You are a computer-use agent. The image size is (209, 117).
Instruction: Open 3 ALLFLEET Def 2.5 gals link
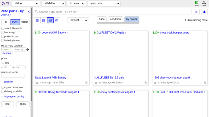click(109, 77)
